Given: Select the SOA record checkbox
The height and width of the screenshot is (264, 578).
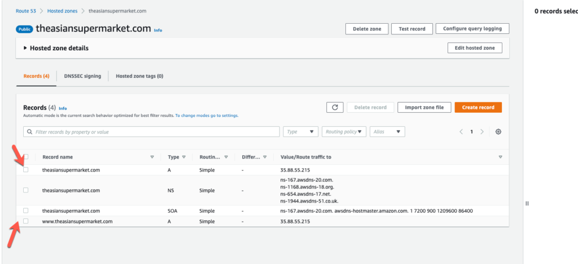Looking at the screenshot, I should pyautogui.click(x=26, y=210).
